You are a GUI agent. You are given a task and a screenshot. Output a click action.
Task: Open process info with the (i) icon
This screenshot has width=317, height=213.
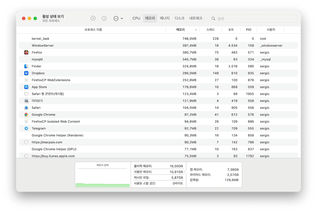click(104, 18)
